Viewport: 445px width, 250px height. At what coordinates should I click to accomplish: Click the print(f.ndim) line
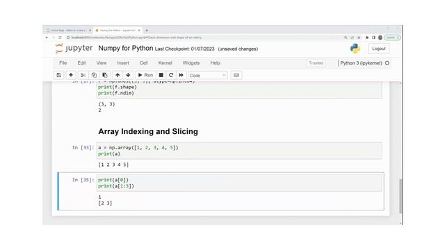point(116,93)
